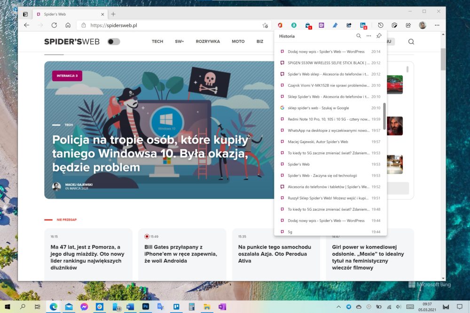Open history entry 'sklep spider's web - Szukaj w Google'

point(330,108)
